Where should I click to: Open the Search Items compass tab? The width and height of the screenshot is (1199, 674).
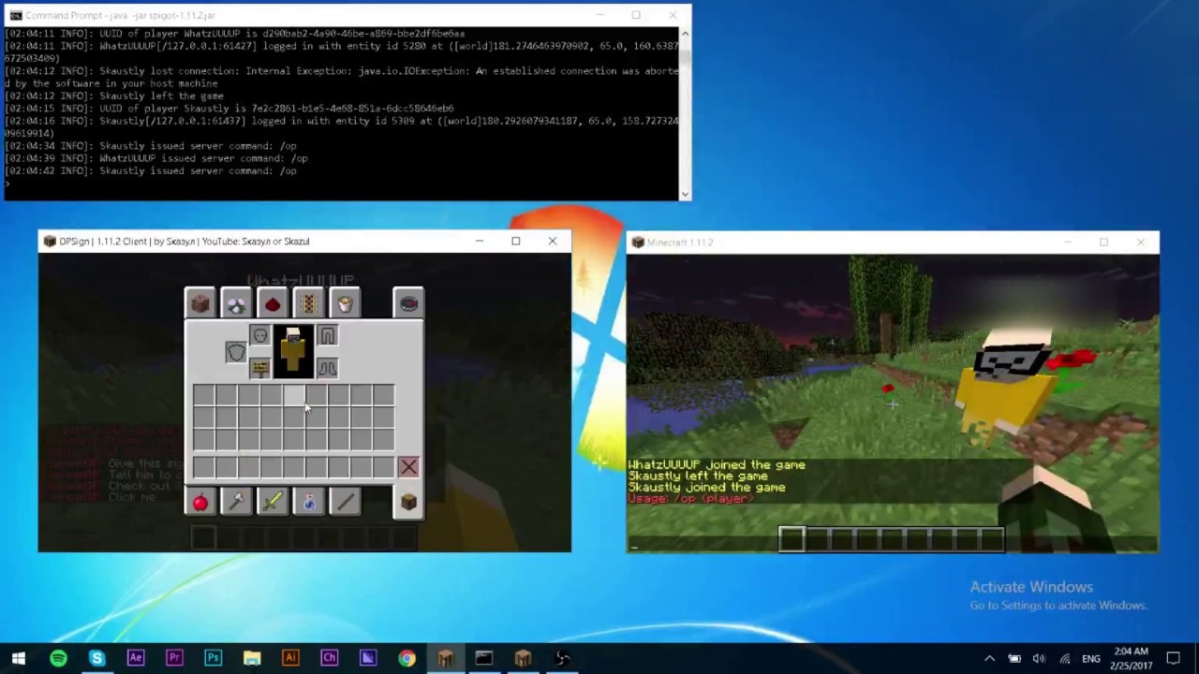[408, 302]
